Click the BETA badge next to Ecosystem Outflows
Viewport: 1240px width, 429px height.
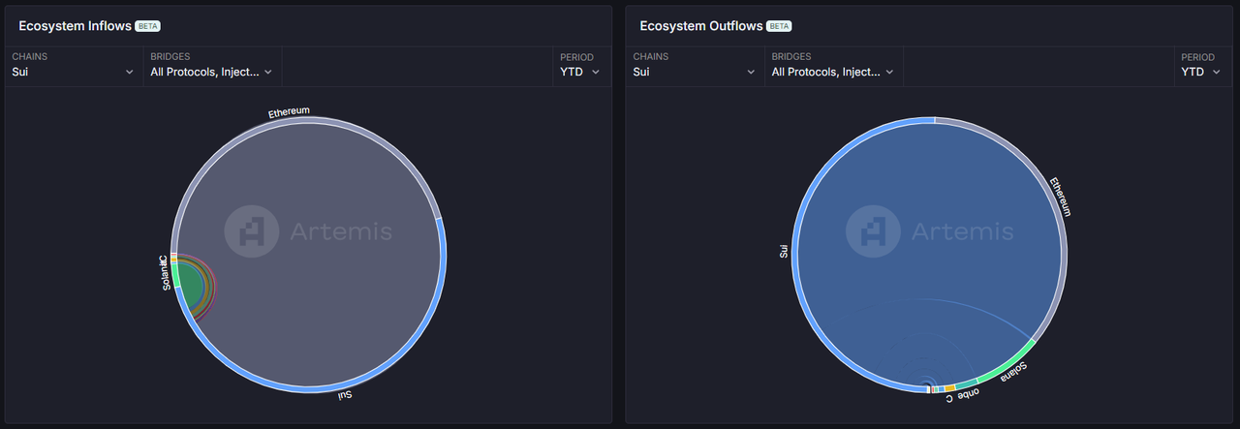click(779, 26)
